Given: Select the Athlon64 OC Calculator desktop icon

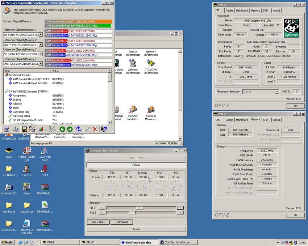Looking at the screenshot, I should [x=27, y=227].
